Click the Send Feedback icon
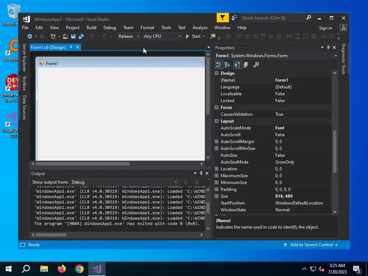368x276 pixels. pyautogui.click(x=234, y=18)
